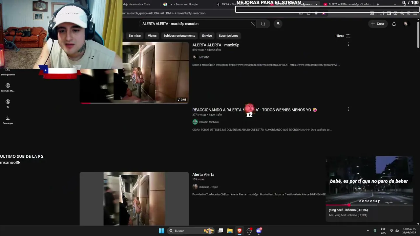
Task: Select the En vivo filter chip
Action: 207,35
